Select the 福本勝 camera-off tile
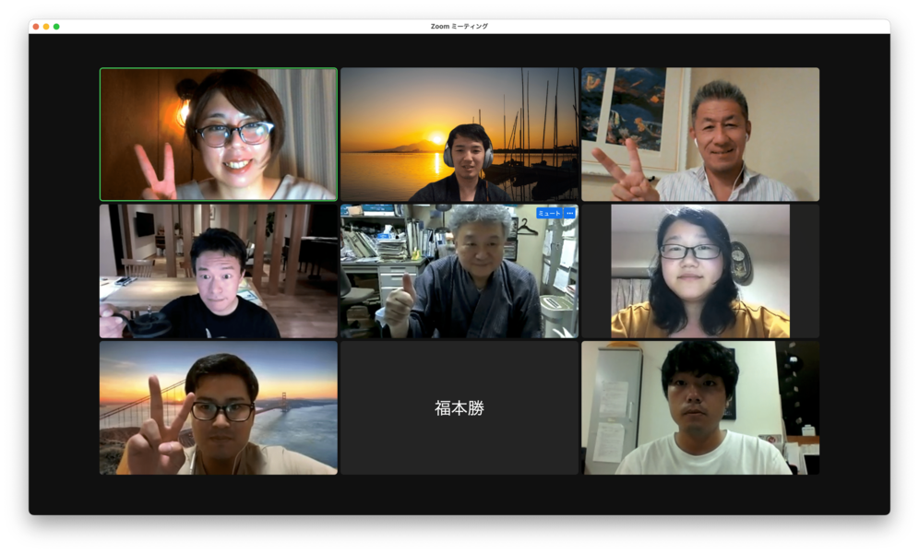Viewport: 919px width, 553px height. pyautogui.click(x=459, y=407)
